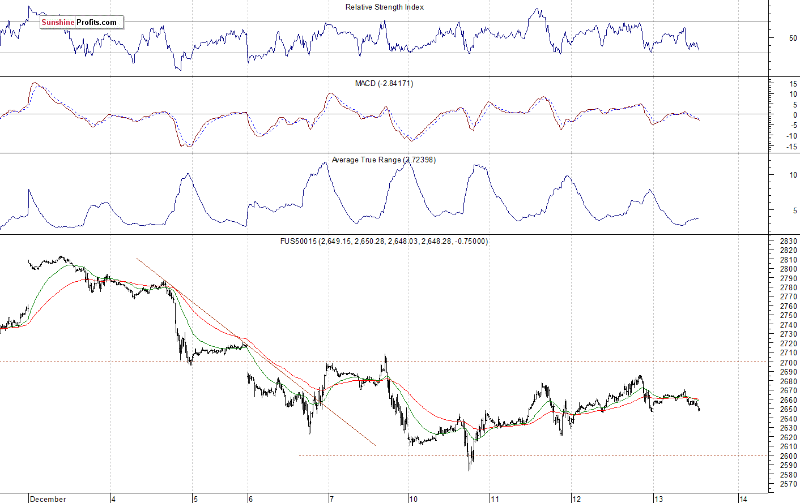This screenshot has width=800, height=503.
Task: Click date axis label 6
Action: pyautogui.click(x=250, y=499)
